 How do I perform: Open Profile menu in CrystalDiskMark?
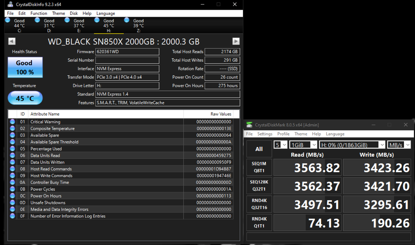[x=283, y=134]
